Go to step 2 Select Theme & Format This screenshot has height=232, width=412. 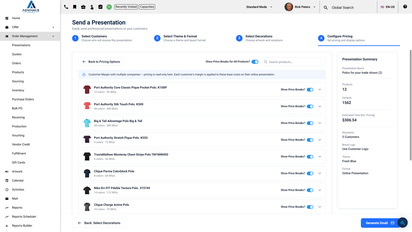180,38
